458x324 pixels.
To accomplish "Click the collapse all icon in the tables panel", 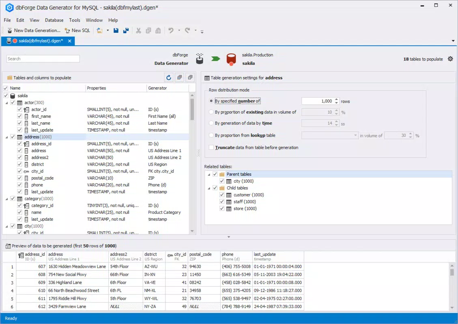I will click(x=190, y=78).
